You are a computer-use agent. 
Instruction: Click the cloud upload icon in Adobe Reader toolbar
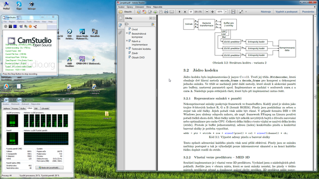[155, 12]
